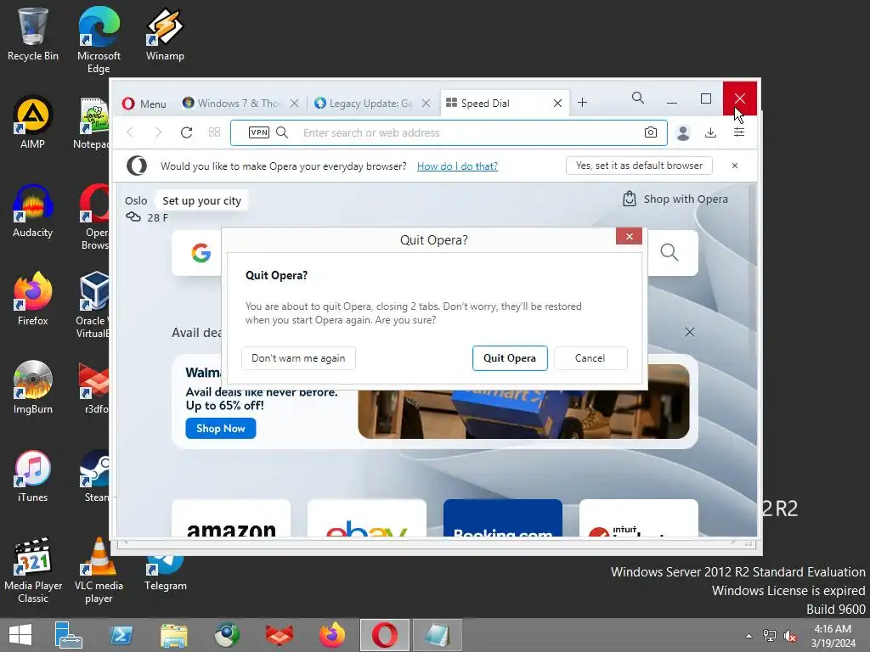Image resolution: width=870 pixels, height=652 pixels.
Task: Open a new tab with plus button
Action: [x=582, y=103]
